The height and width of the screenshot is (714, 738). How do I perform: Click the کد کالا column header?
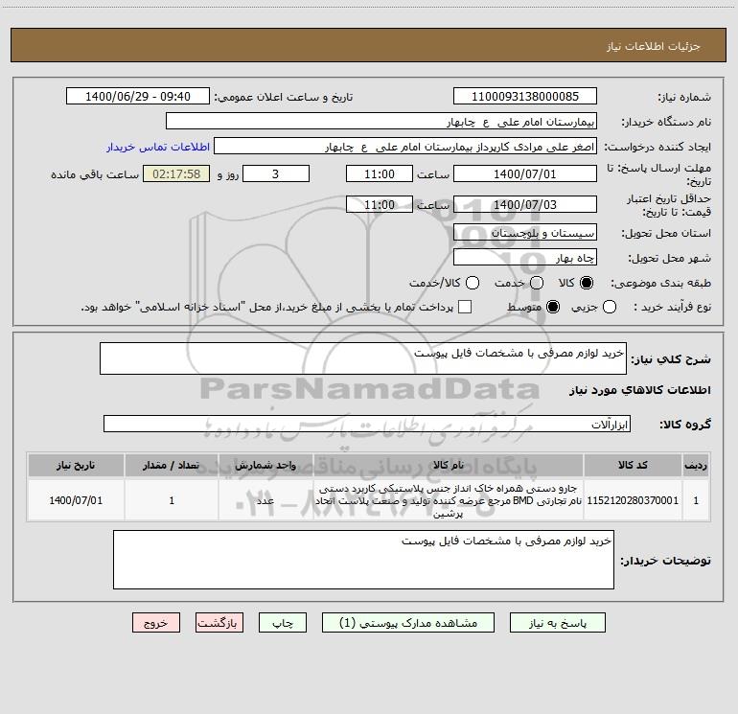pyautogui.click(x=633, y=465)
